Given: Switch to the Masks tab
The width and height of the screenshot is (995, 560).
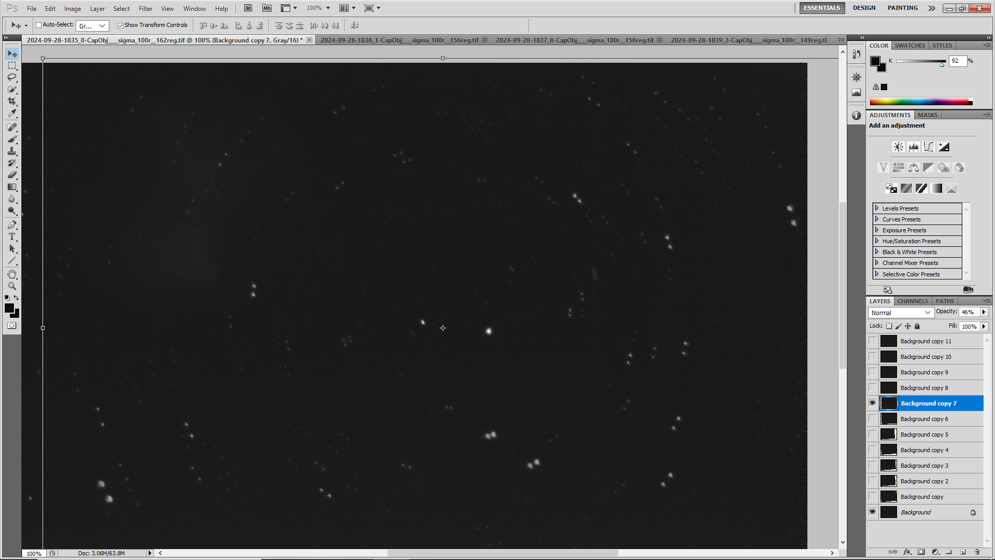Looking at the screenshot, I should coord(927,115).
